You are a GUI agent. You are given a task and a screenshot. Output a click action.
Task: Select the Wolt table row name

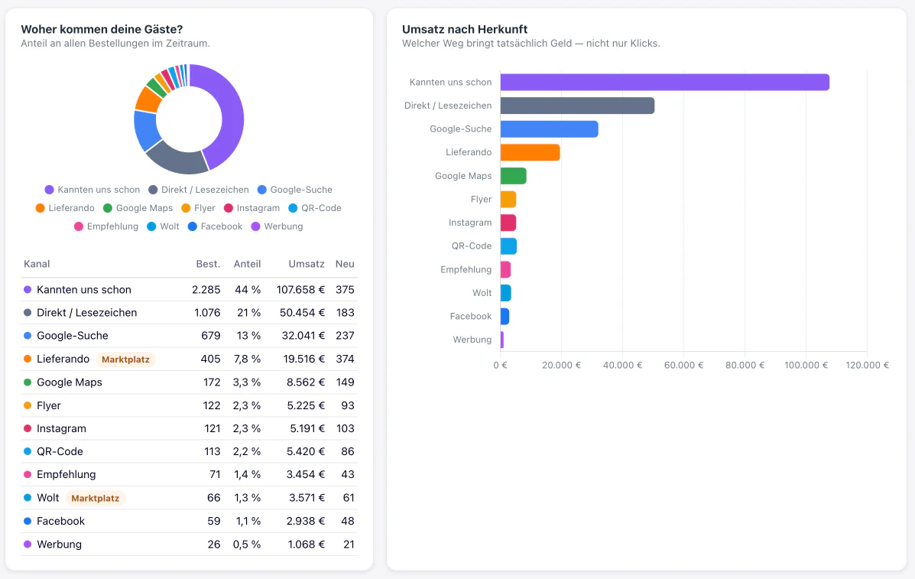point(48,498)
